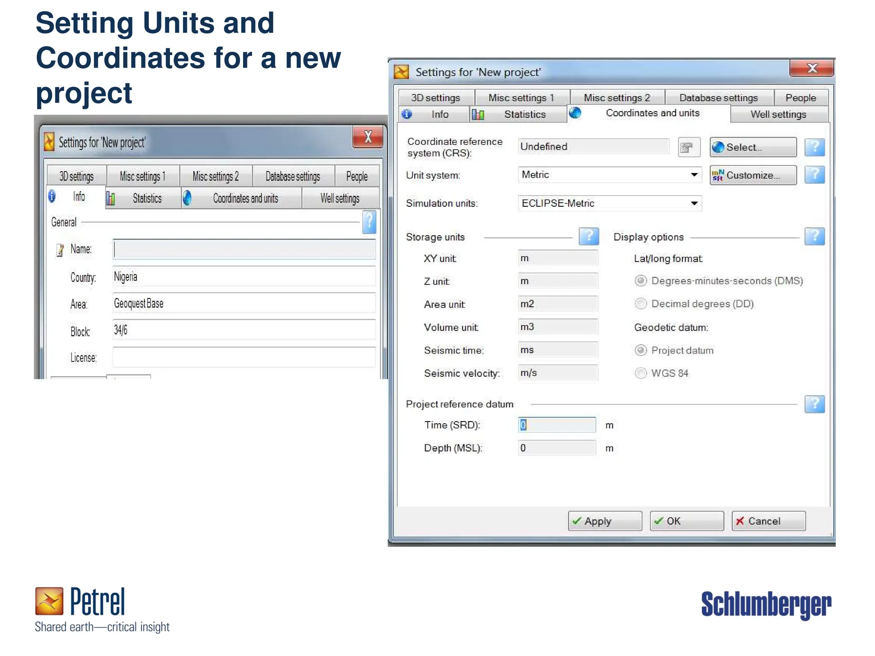Switch to Well settings tab in right dialog
The image size is (875, 656).
tap(778, 114)
